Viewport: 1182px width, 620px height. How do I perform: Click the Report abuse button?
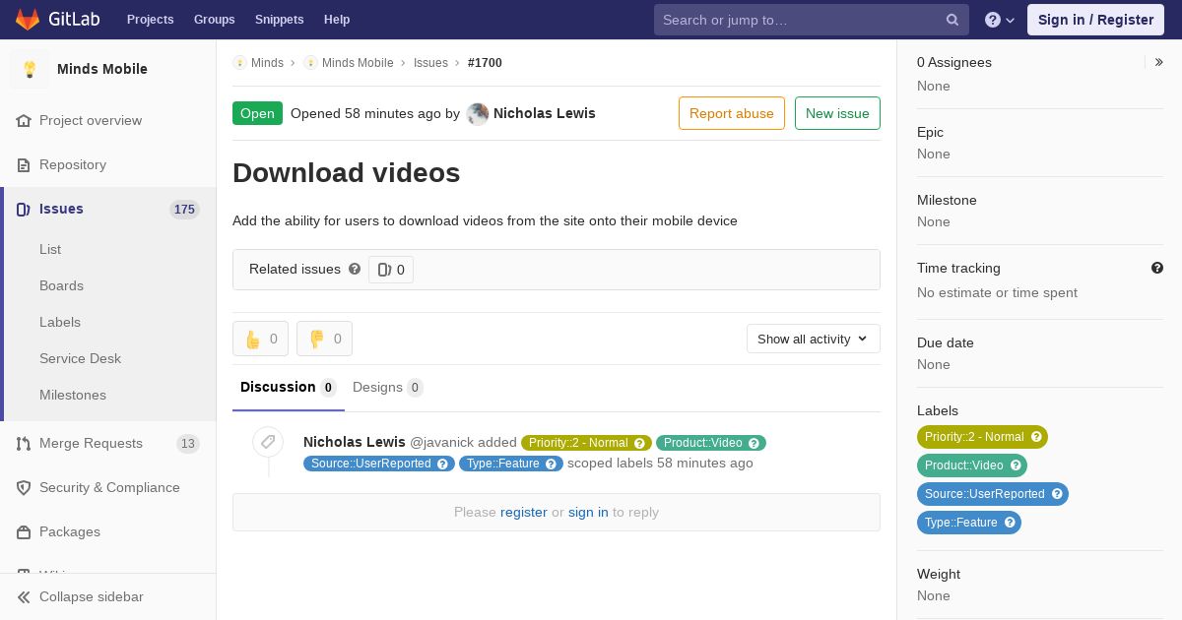pos(732,113)
